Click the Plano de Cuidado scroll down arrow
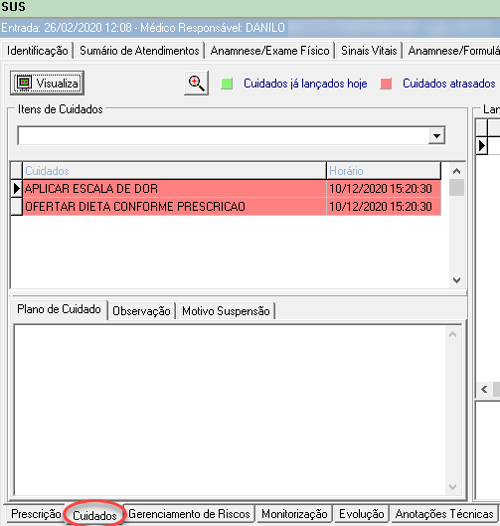The image size is (500, 526). (x=452, y=486)
